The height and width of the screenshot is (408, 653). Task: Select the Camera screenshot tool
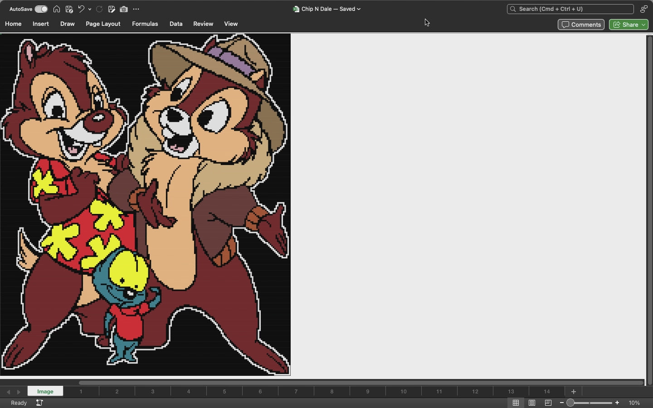[123, 9]
